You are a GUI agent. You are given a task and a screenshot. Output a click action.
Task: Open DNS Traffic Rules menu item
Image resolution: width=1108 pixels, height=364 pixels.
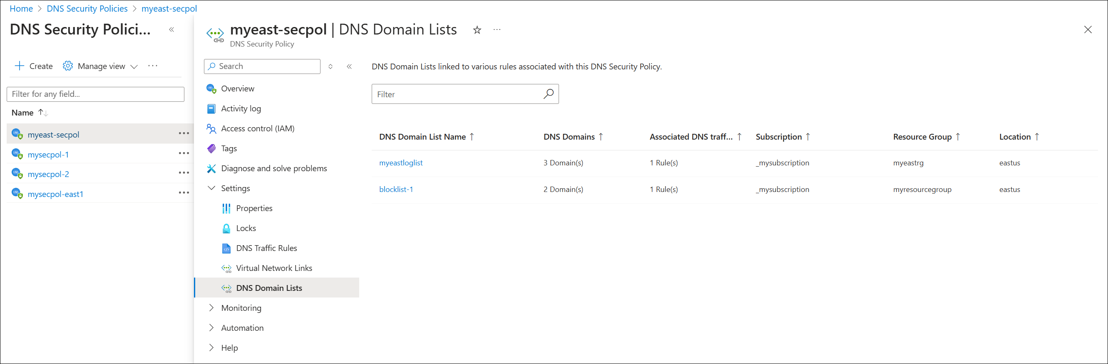coord(266,248)
